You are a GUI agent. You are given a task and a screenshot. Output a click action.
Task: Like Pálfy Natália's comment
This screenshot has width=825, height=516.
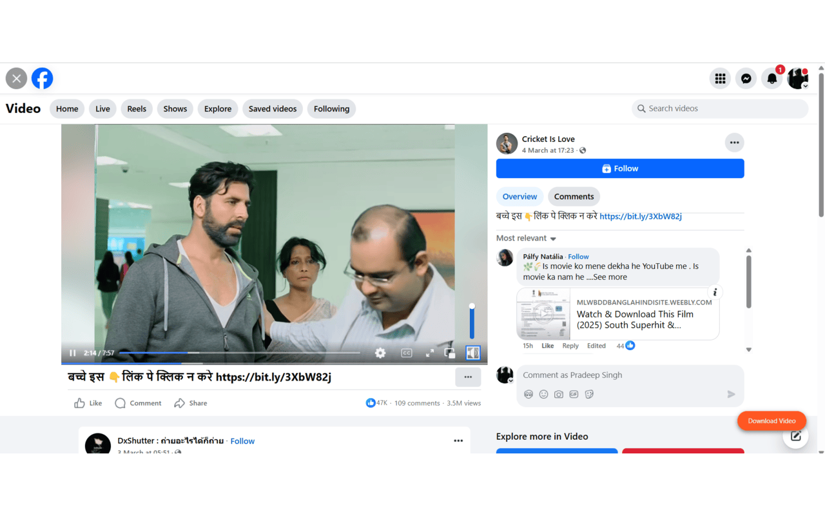[547, 346]
